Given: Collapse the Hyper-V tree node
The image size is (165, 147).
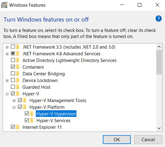Looking at the screenshot, I should coord(7,94).
